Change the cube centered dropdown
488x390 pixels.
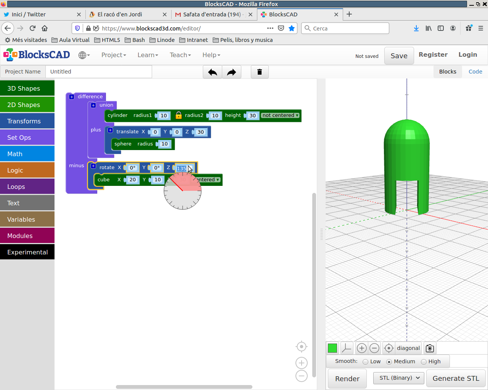click(208, 180)
